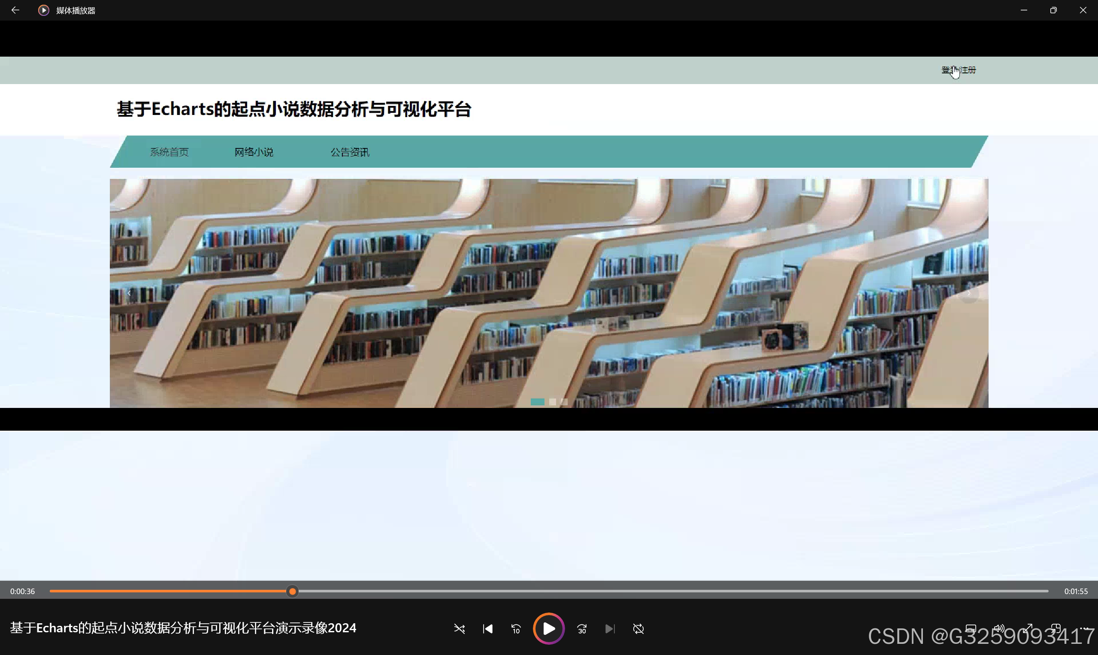Select the 系统首页 navigation tab
The image size is (1098, 655).
pyautogui.click(x=169, y=152)
